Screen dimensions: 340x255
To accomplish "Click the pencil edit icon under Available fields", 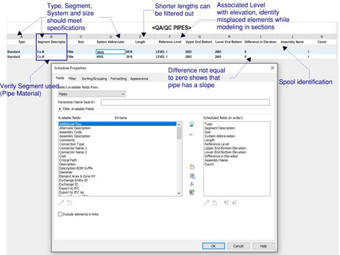I will [x=61, y=203].
